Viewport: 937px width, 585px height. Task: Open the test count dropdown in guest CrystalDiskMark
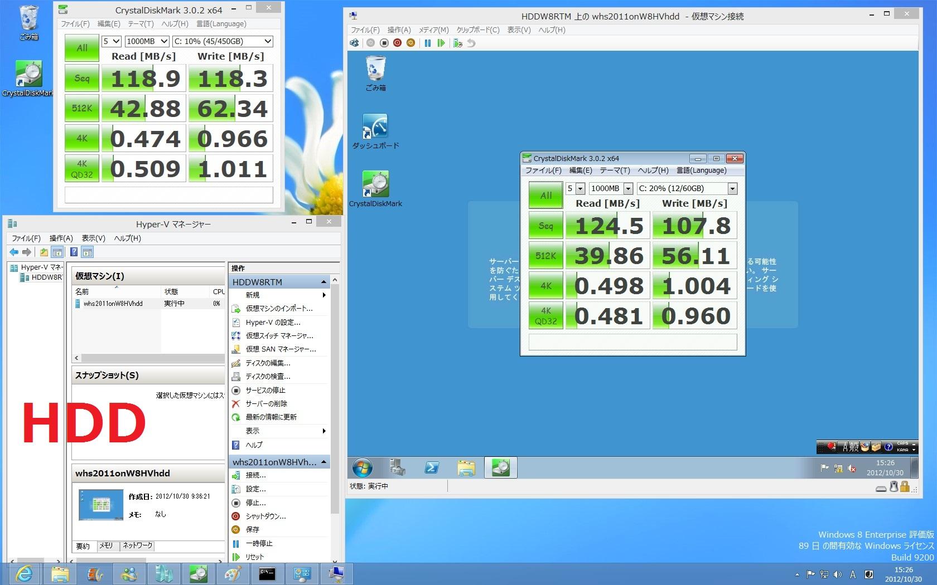pos(575,188)
